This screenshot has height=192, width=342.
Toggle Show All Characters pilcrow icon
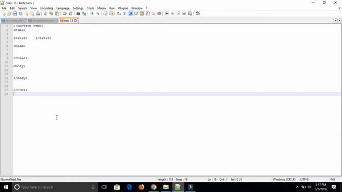coord(125,13)
